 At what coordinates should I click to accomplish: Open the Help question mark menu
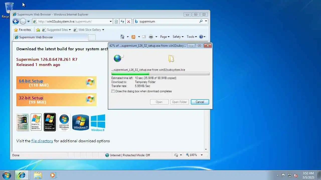[202, 37]
